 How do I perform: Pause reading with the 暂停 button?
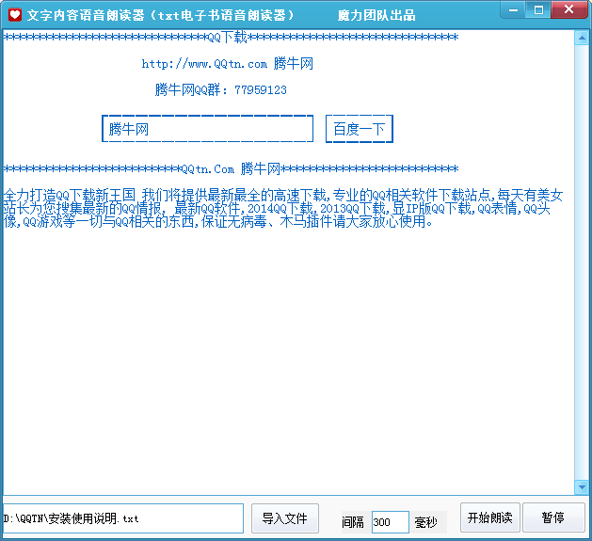click(x=553, y=517)
